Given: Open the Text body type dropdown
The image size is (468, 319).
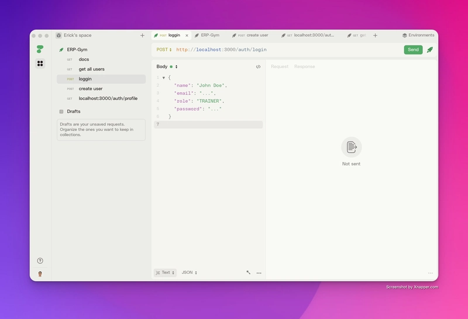Looking at the screenshot, I should point(165,273).
